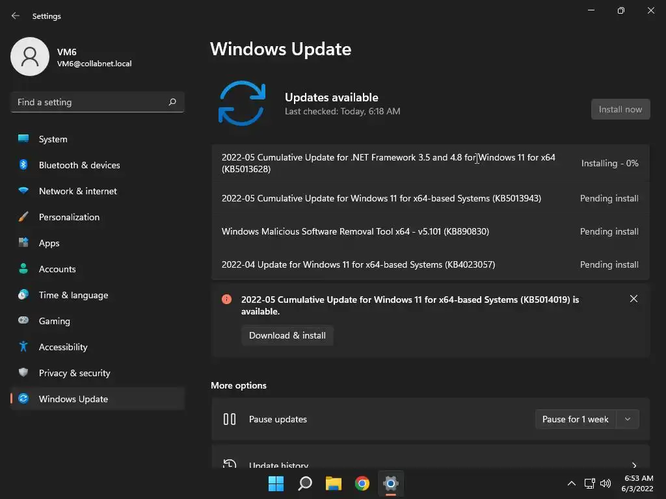666x499 pixels.
Task: Dismiss the KB5014019 available notice
Action: point(633,299)
